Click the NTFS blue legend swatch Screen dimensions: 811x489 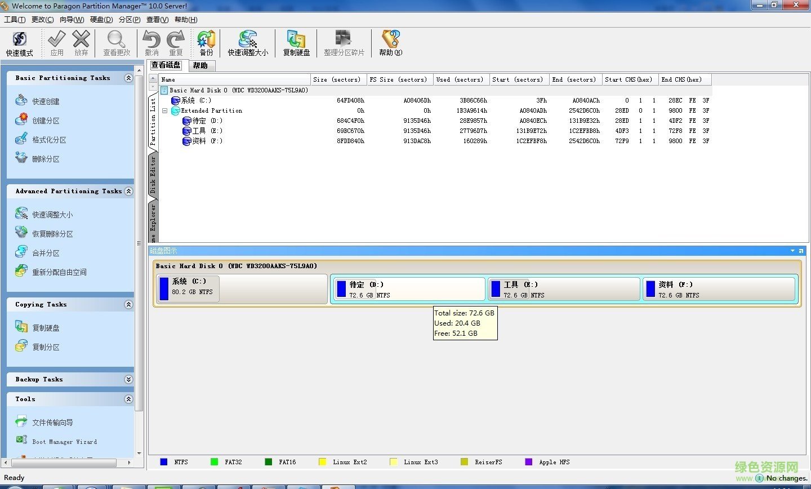164,462
